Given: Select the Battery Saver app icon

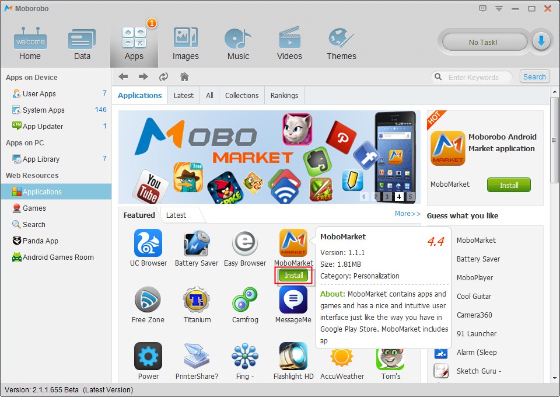Looking at the screenshot, I should (x=196, y=243).
